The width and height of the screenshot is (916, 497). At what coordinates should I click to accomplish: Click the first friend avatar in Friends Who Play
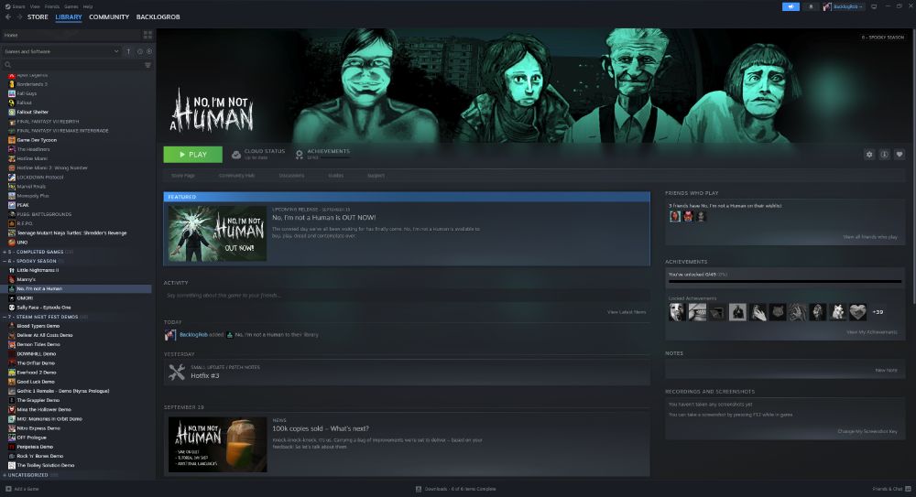click(x=675, y=216)
